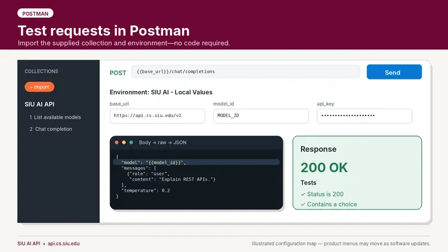Click 'Environment: SIU AI - Local Values' heading
Viewport: 448px width, 252px height.
coord(161,93)
